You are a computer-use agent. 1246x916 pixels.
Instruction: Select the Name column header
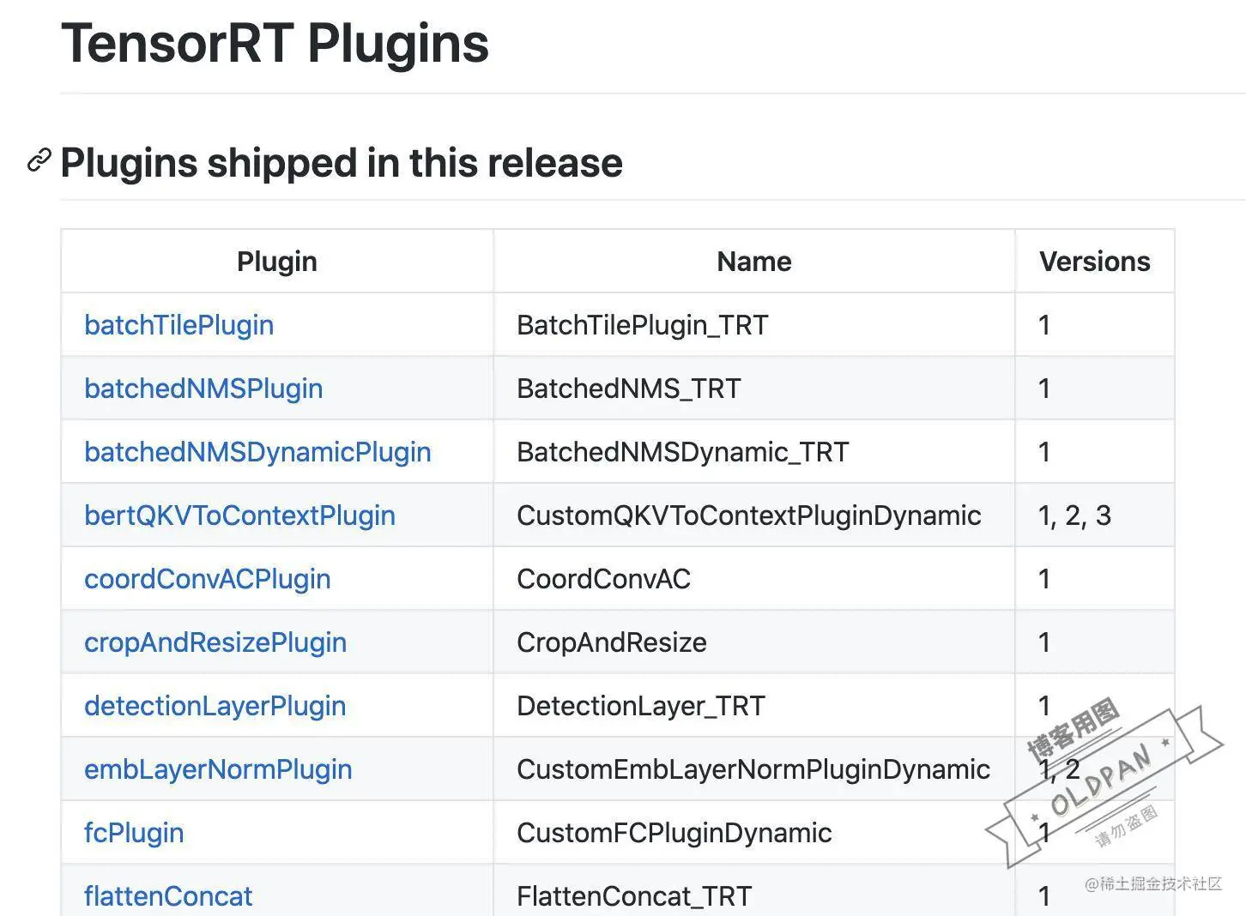click(x=753, y=261)
